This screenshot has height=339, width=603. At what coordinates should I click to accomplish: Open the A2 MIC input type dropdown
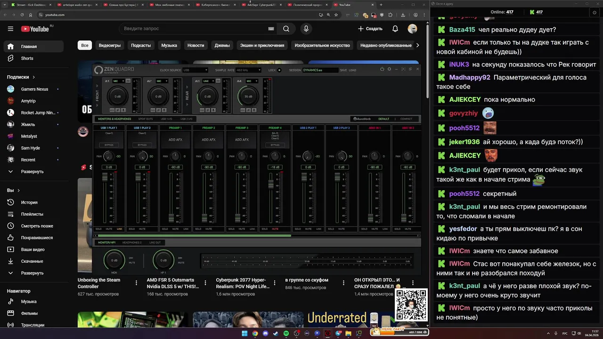(162, 81)
